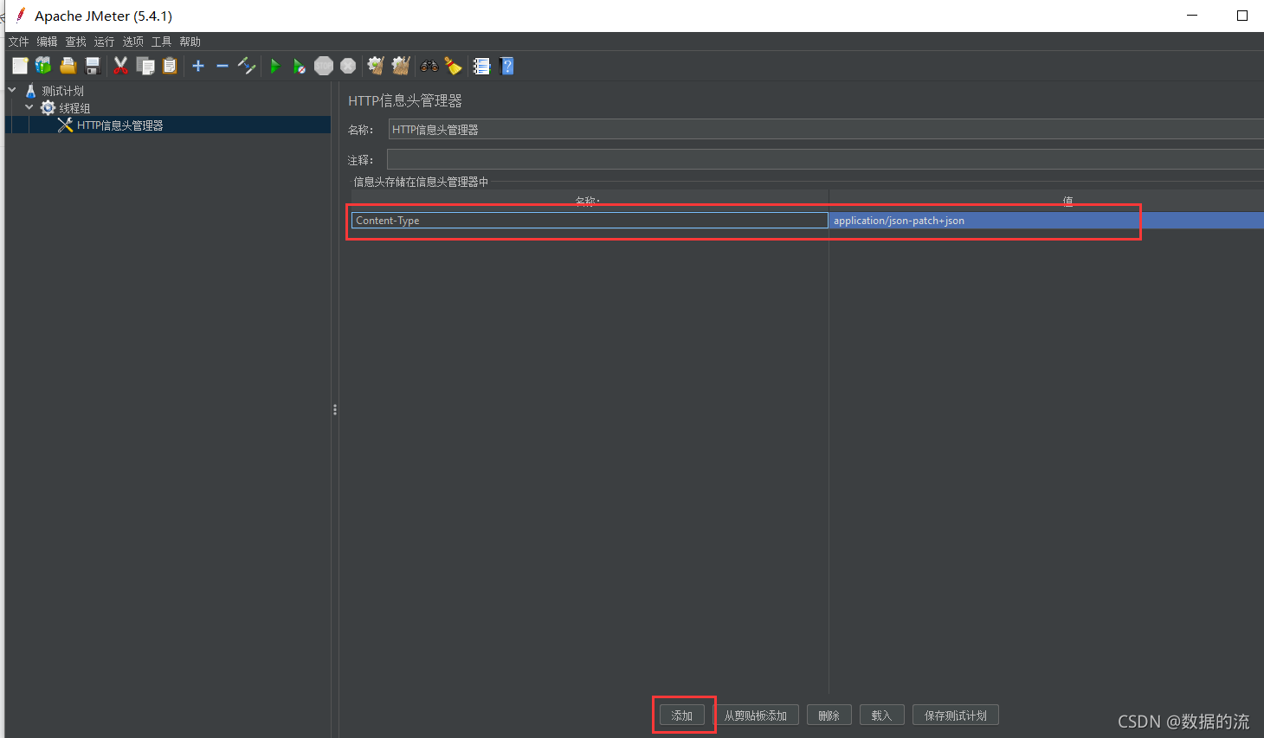The height and width of the screenshot is (738, 1264).
Task: Click the 值 column header
Action: coord(1046,201)
